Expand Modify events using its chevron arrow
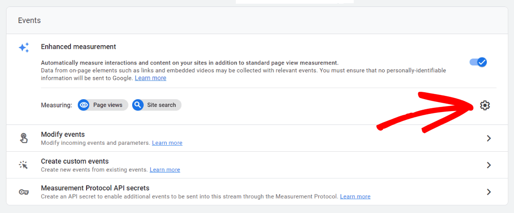The height and width of the screenshot is (213, 514). click(489, 138)
